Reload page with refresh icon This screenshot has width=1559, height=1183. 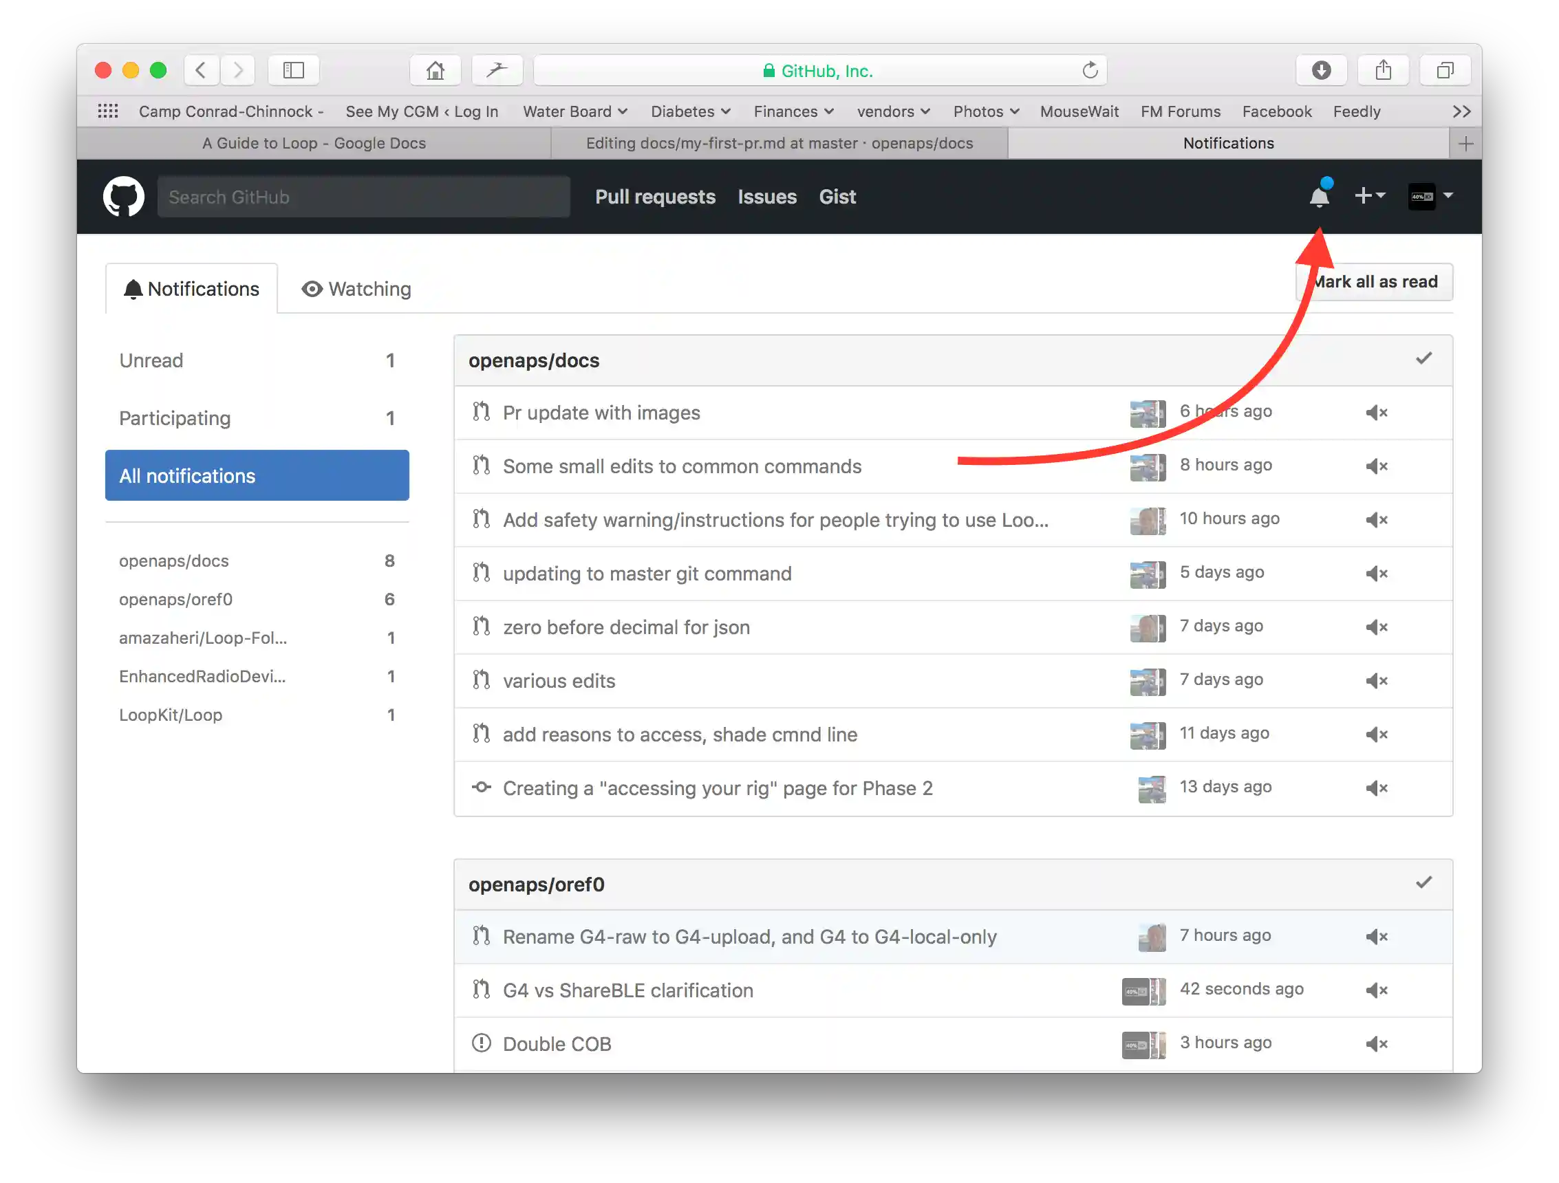[1090, 70]
